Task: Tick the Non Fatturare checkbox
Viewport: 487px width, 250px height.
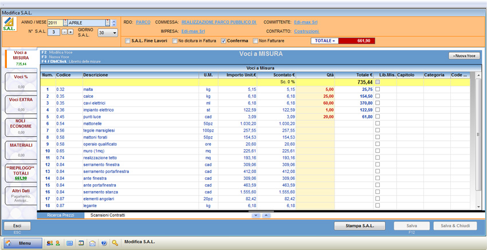Action: 256,41
